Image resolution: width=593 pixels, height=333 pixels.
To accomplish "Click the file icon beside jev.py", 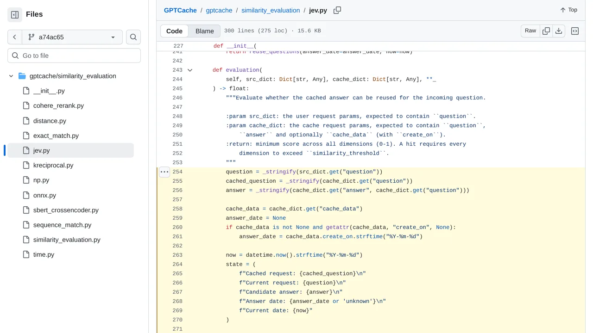I will (26, 150).
